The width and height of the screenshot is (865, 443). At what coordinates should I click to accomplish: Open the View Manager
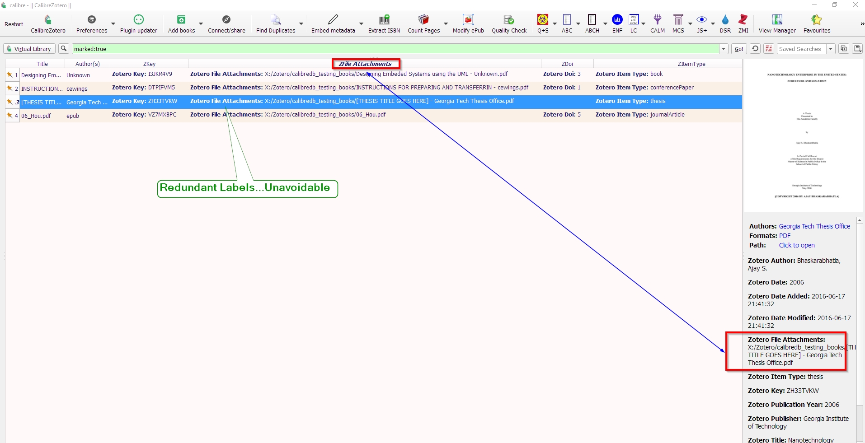[x=777, y=23]
